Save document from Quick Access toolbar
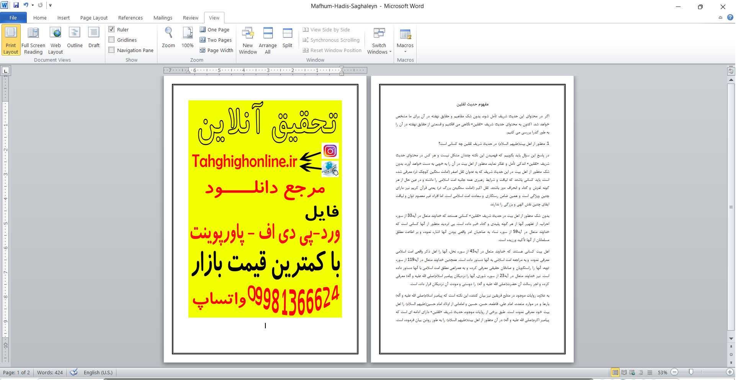Image resolution: width=736 pixels, height=380 pixels. point(16,5)
